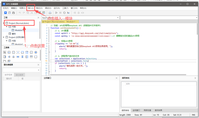Viewport: 199px width, 118px height.
Task: Click the Step Over debug icon
Action: [x=78, y=13]
